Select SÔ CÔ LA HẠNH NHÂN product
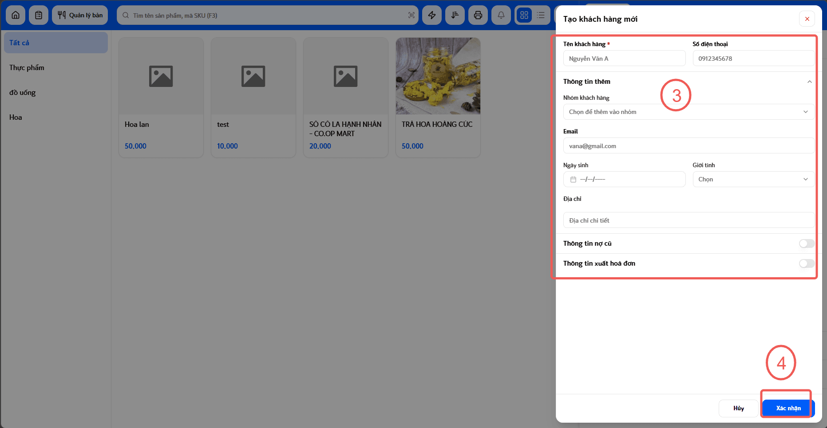Viewport: 827px width, 428px height. (346, 98)
